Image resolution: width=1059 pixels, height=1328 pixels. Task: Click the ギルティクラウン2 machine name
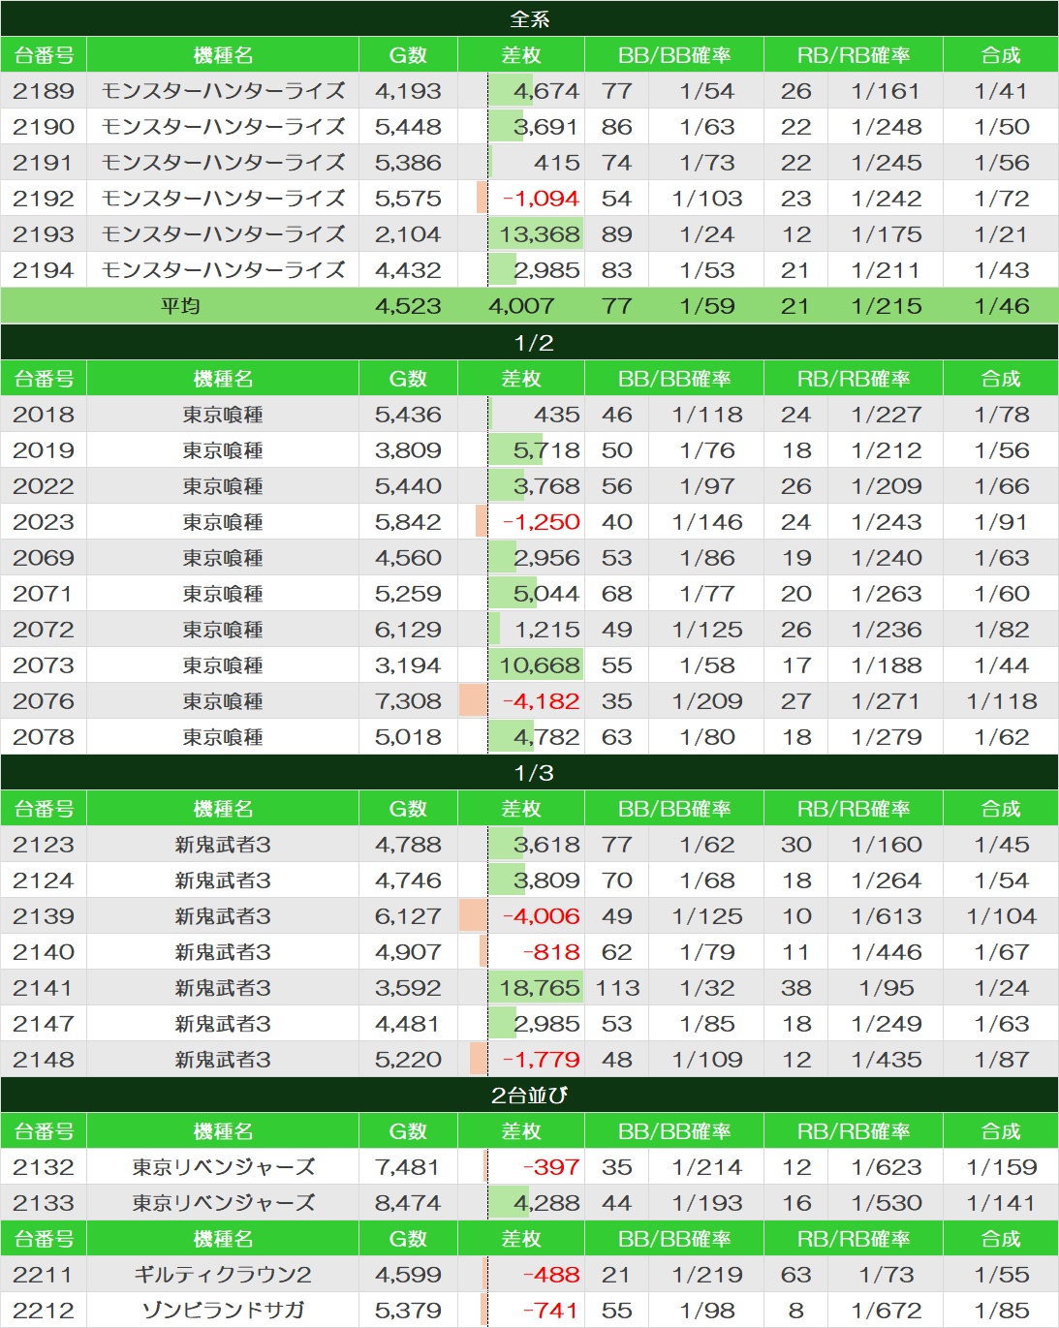pos(223,1275)
